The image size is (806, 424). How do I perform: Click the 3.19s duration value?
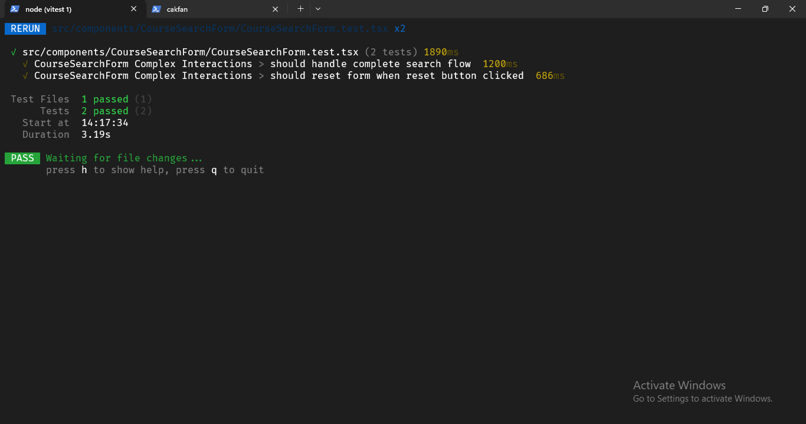[x=96, y=134]
